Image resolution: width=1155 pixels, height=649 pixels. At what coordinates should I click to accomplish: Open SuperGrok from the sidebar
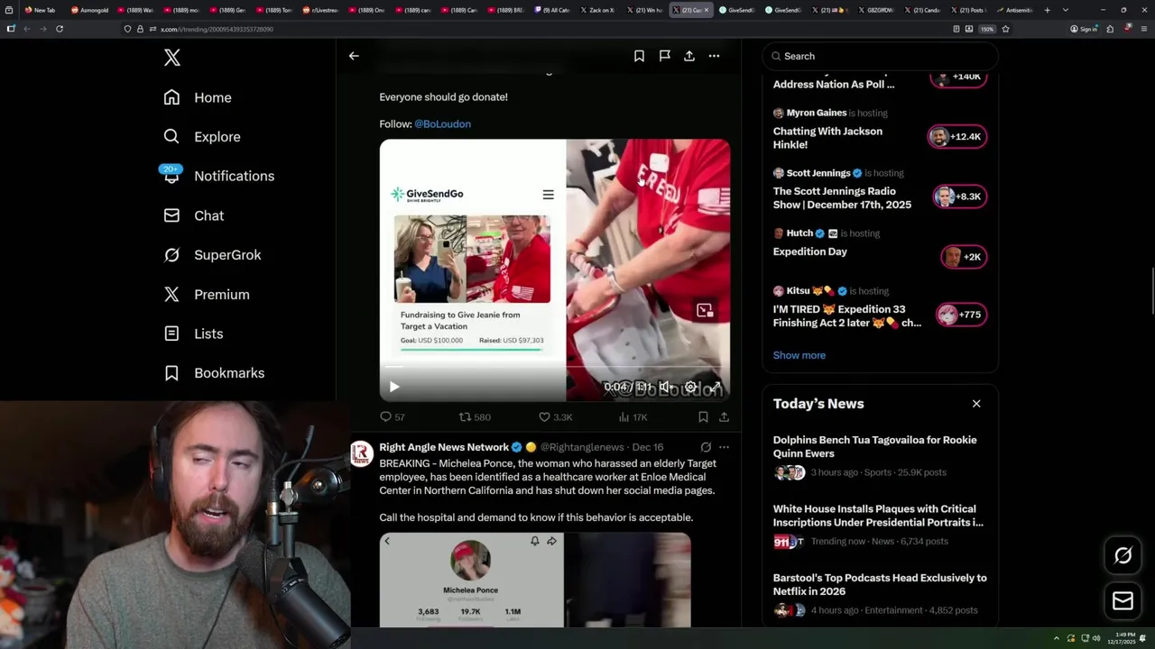pyautogui.click(x=212, y=255)
